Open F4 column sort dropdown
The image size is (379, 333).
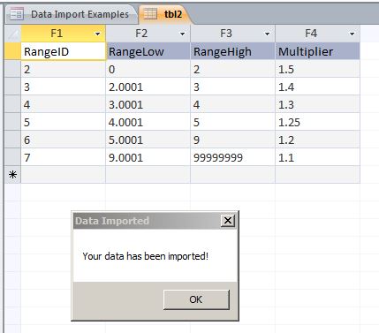click(352, 34)
